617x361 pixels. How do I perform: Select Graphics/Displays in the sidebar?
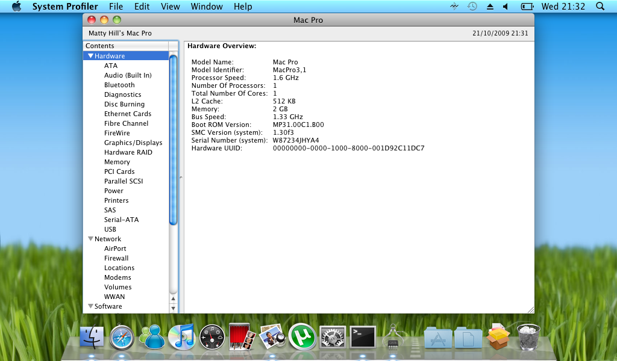point(133,143)
